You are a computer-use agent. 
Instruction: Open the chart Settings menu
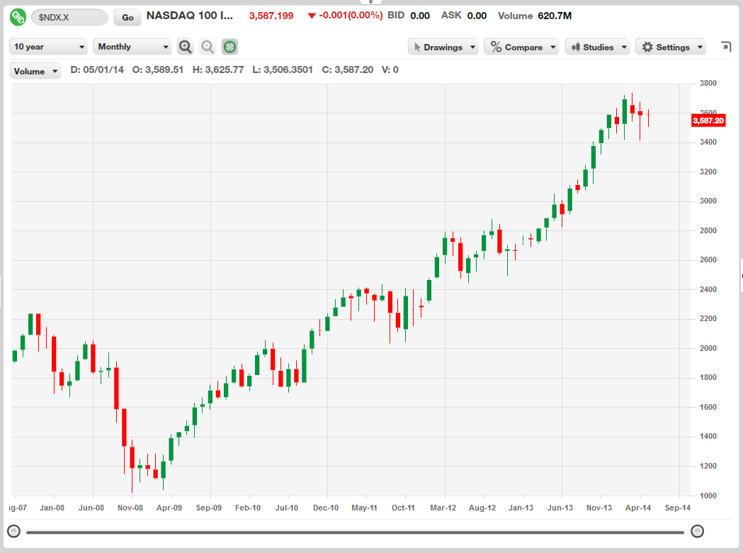pyautogui.click(x=670, y=47)
